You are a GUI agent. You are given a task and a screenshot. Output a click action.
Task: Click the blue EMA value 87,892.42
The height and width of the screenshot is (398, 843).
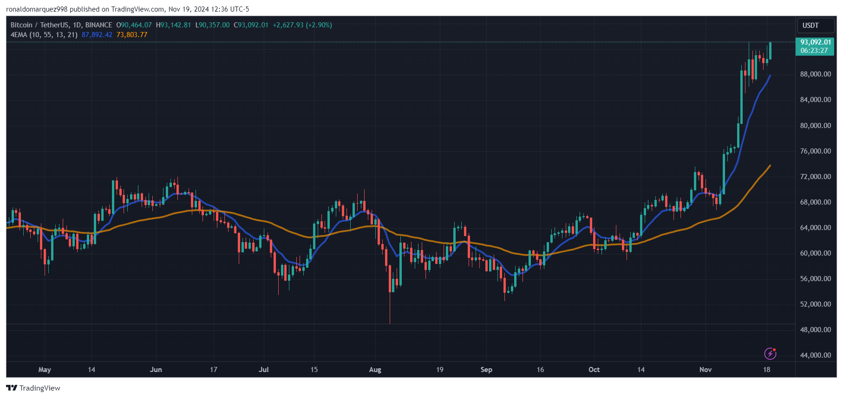(x=97, y=35)
